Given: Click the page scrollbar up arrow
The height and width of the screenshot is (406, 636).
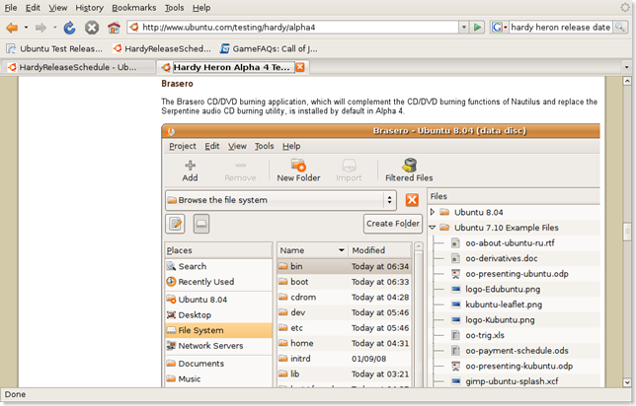Looking at the screenshot, I should [627, 81].
